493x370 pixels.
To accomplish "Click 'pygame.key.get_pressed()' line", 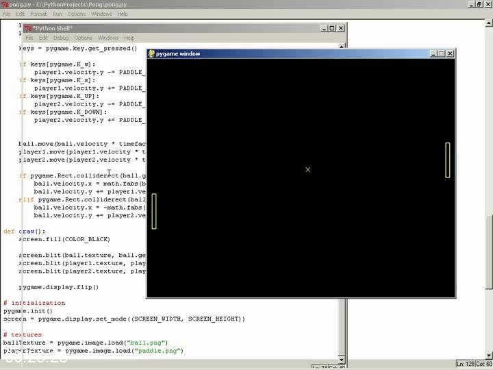I will point(78,49).
